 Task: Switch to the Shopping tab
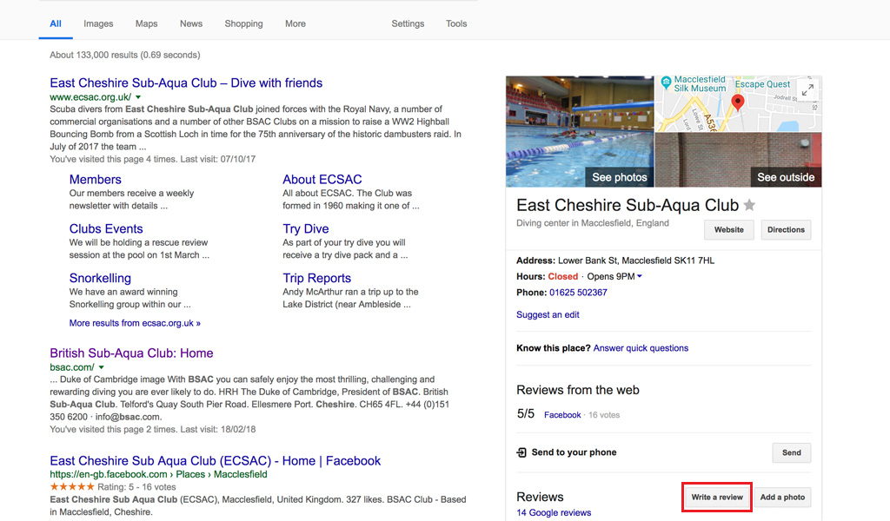[x=243, y=23]
